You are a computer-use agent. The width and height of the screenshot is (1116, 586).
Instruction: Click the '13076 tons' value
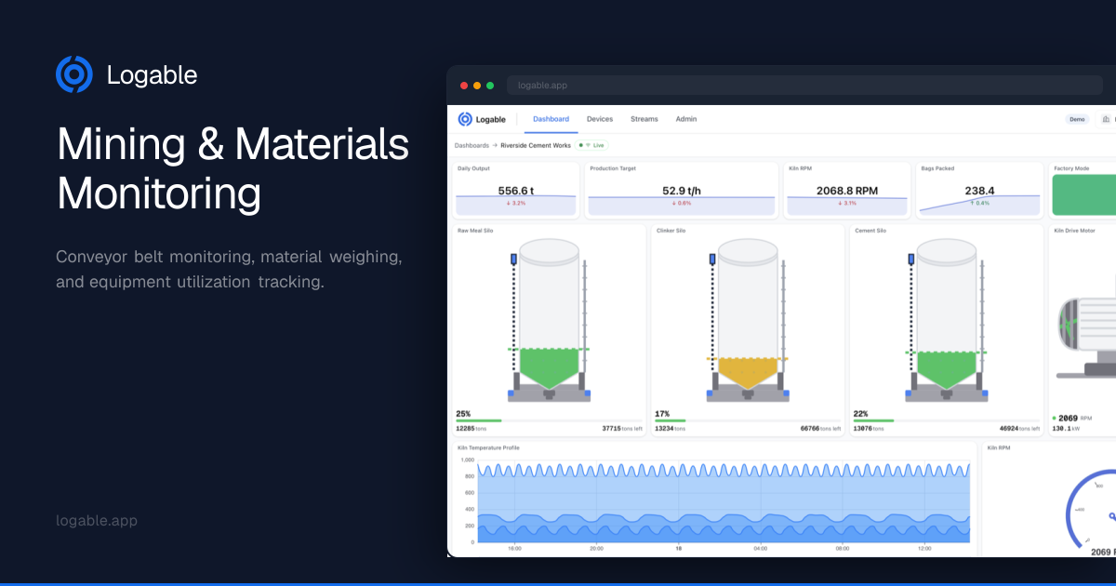coord(870,429)
